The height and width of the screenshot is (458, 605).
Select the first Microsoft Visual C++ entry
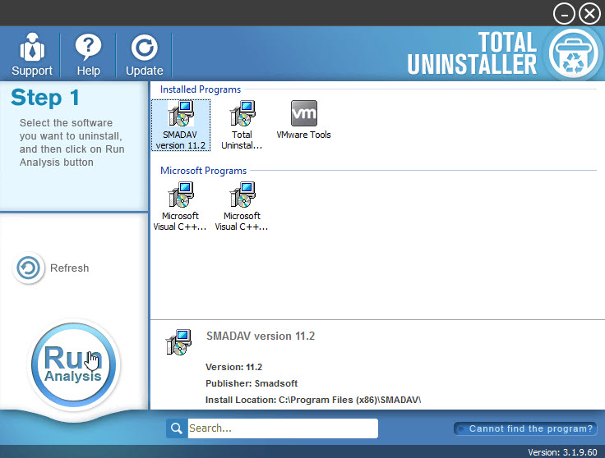(180, 207)
